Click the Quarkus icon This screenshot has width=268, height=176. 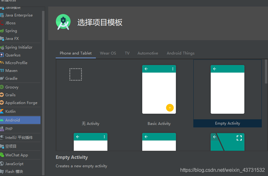[2, 55]
